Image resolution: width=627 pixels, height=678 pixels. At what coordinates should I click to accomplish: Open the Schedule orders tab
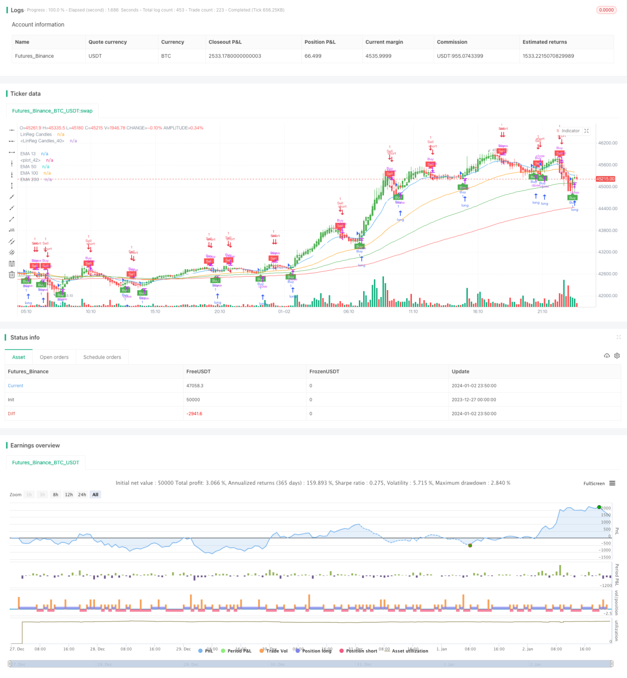tap(102, 357)
